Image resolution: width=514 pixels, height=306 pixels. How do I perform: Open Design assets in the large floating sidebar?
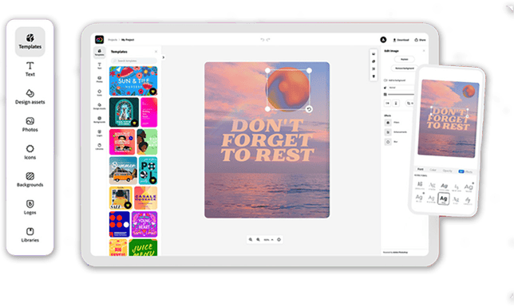coord(30,97)
